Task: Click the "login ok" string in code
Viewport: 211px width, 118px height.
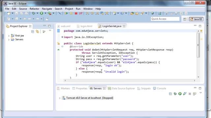Action: coord(111,66)
